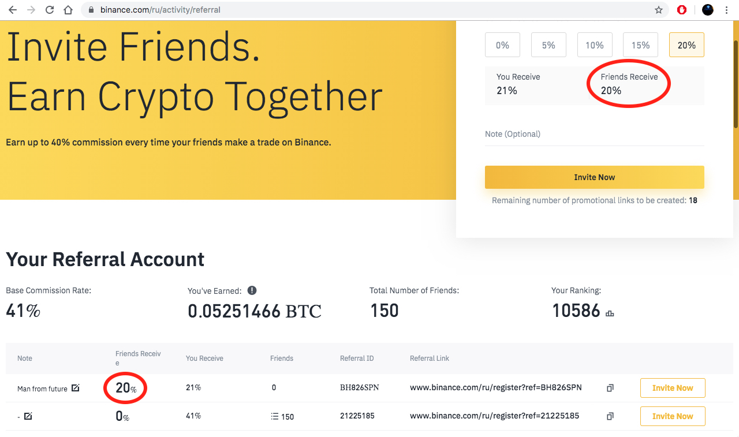Click the info icon beside You've Earned
739x437 pixels.
click(252, 290)
